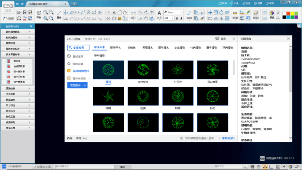Click the 留言 message icon in the library header
This screenshot has height=170, width=302.
point(217,39)
